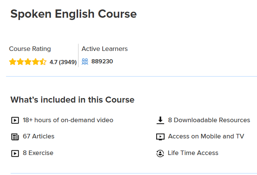Click the yellow star rating icons
This screenshot has width=257, height=175.
pos(28,62)
